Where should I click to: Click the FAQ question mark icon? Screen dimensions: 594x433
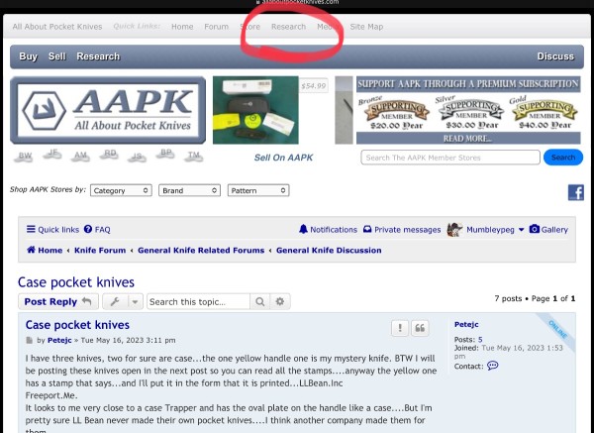click(88, 229)
